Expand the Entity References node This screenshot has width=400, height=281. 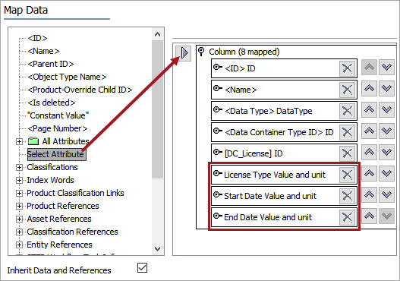19,245
